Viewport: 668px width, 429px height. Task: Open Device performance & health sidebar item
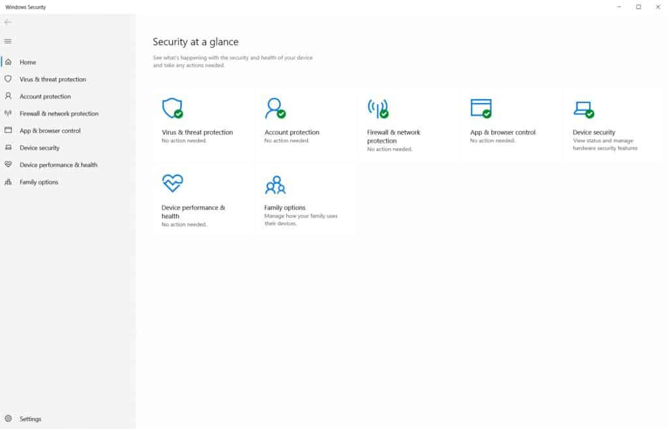(x=68, y=164)
